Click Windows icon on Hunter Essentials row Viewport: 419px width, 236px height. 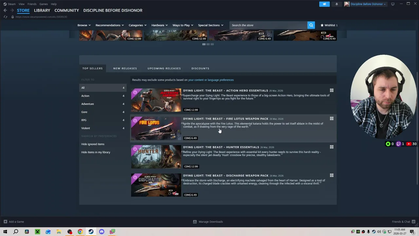pos(332,147)
